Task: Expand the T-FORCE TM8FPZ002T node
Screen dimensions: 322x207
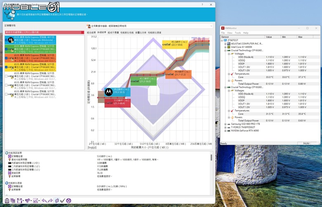Action: tap(225, 127)
